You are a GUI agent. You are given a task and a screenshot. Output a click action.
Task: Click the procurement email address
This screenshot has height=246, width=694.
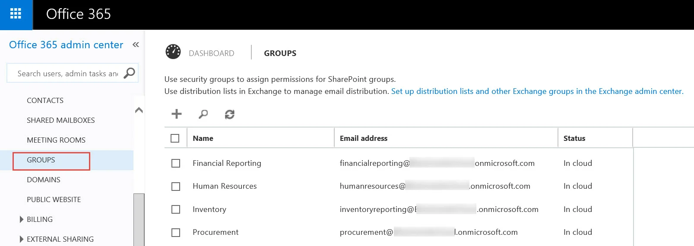tap(429, 232)
